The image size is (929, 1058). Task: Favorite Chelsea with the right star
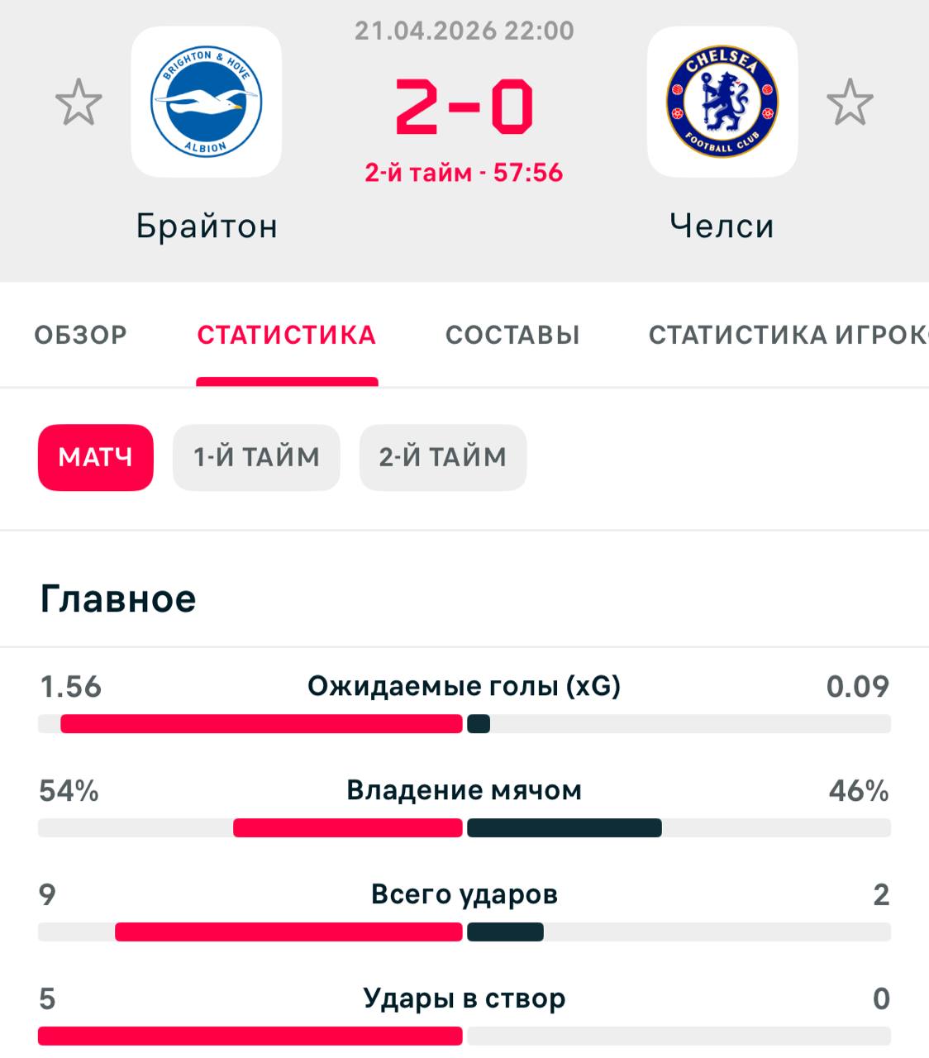point(850,102)
